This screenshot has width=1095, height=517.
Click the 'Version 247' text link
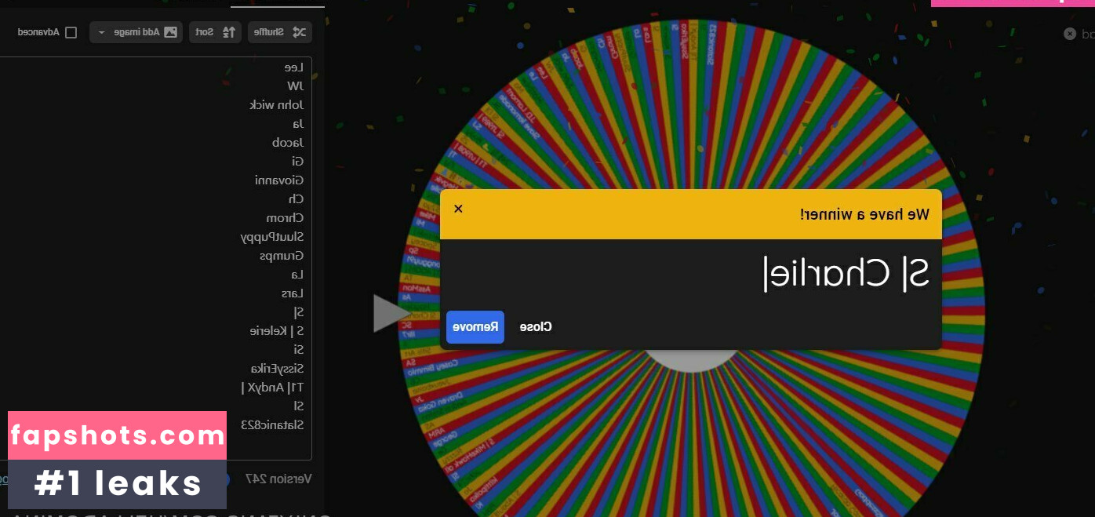point(278,478)
